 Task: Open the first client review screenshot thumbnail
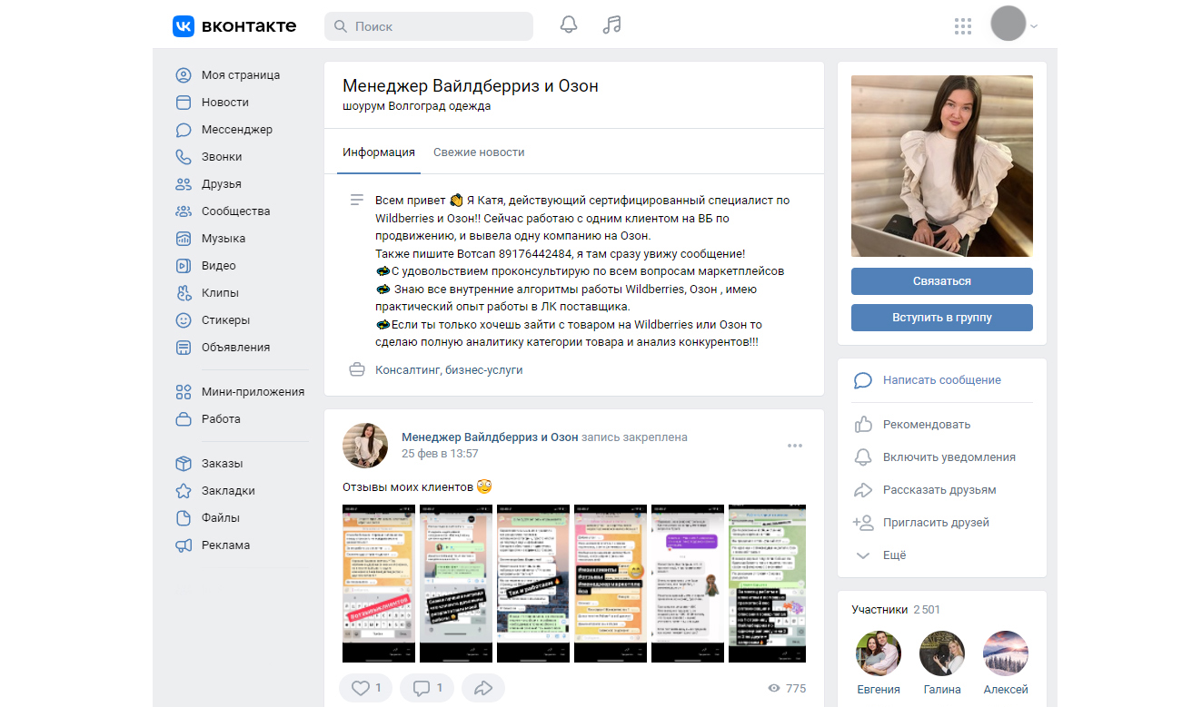coord(377,584)
